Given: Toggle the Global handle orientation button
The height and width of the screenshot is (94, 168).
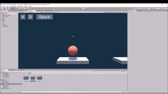Looking at the screenshot, I should (28, 8).
